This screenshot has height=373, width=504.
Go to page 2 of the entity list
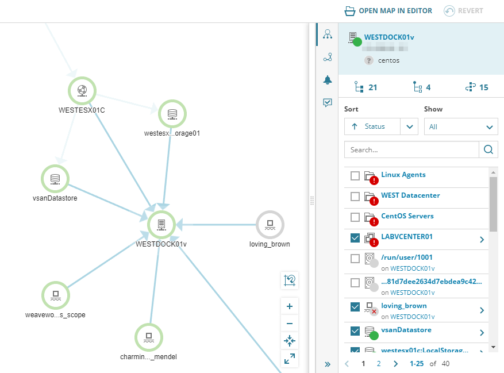tap(380, 363)
